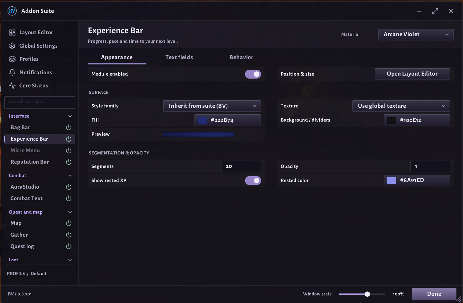Click the Global Settings gear icon

(x=12, y=46)
